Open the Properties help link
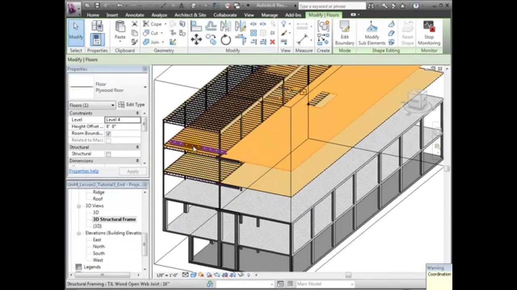Viewport: 517px width, 290px height. click(84, 171)
